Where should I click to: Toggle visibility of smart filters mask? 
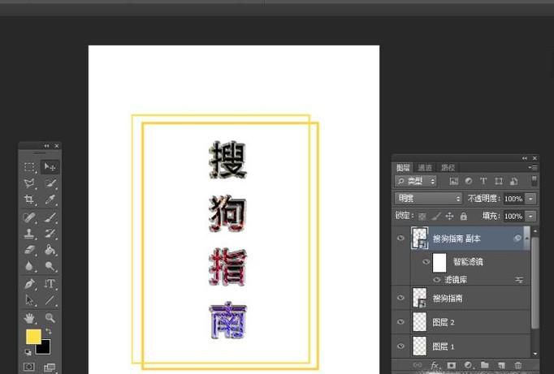426,262
